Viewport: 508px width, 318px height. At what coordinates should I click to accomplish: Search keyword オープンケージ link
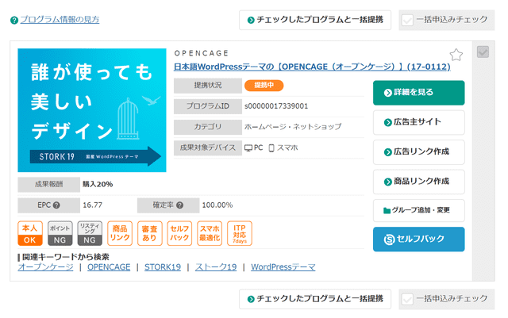pos(46,267)
